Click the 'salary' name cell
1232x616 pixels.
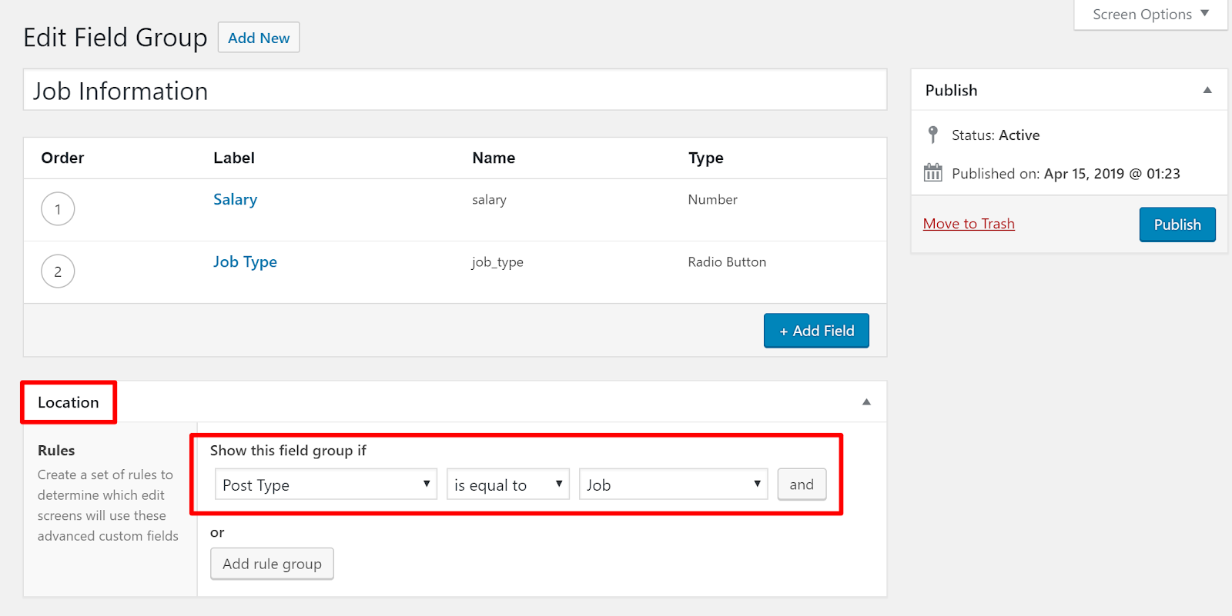[489, 200]
